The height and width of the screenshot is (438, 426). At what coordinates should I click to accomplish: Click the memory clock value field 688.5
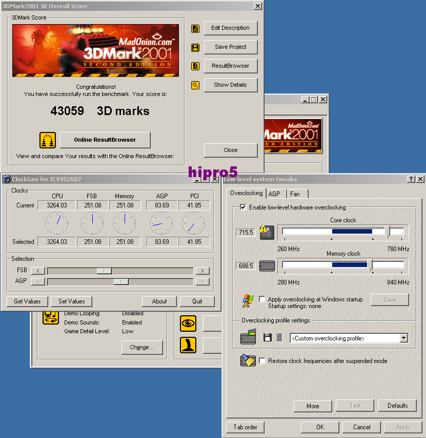[246, 265]
